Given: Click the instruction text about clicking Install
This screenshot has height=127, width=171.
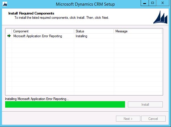Looking at the screenshot, I should [x=62, y=18].
